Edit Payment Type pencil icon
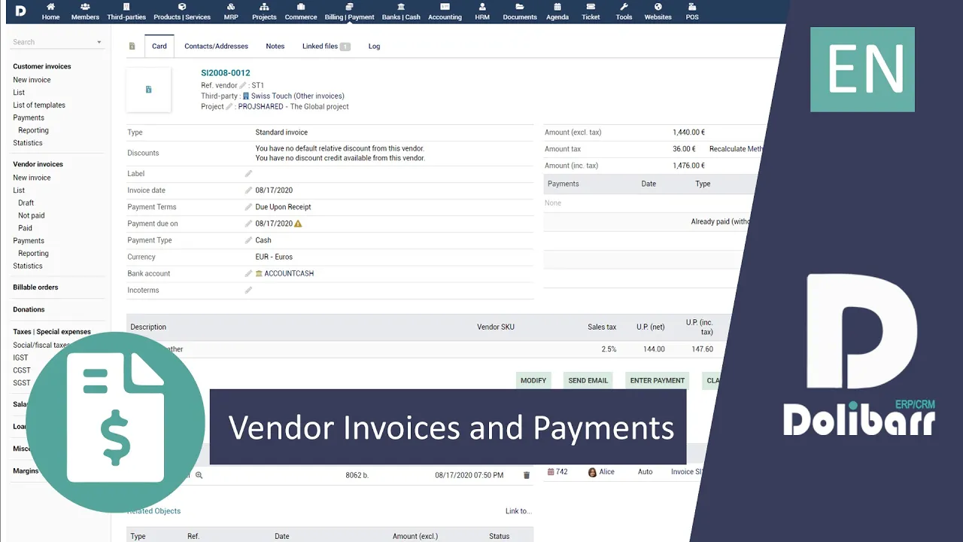 (248, 240)
